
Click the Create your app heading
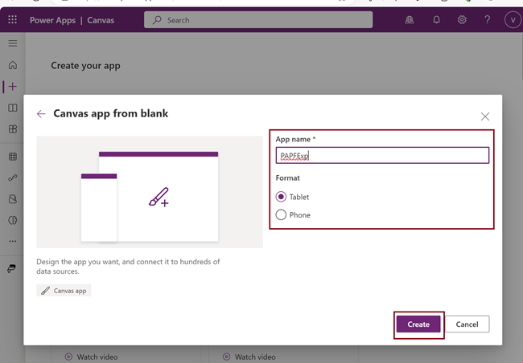86,66
